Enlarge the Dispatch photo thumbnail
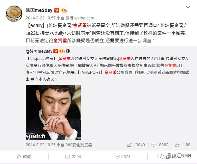The width and height of the screenshot is (197, 164). (x=53, y=112)
